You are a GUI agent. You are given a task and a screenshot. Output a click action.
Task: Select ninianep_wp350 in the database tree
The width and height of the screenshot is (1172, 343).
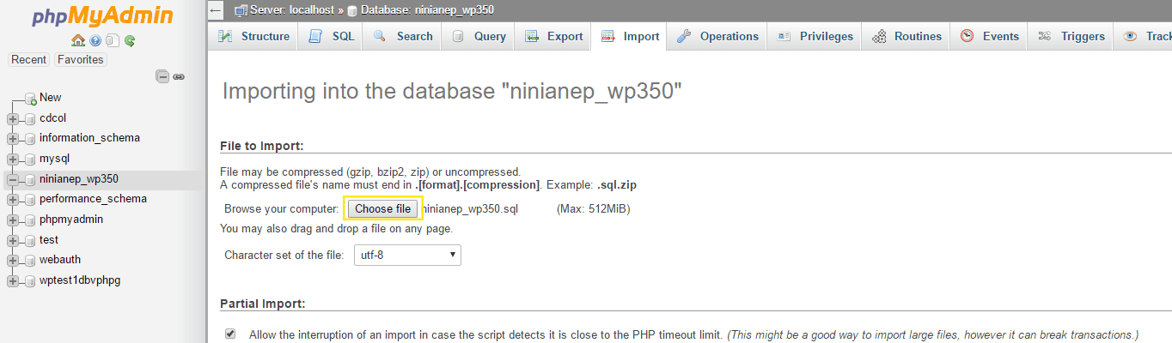79,179
